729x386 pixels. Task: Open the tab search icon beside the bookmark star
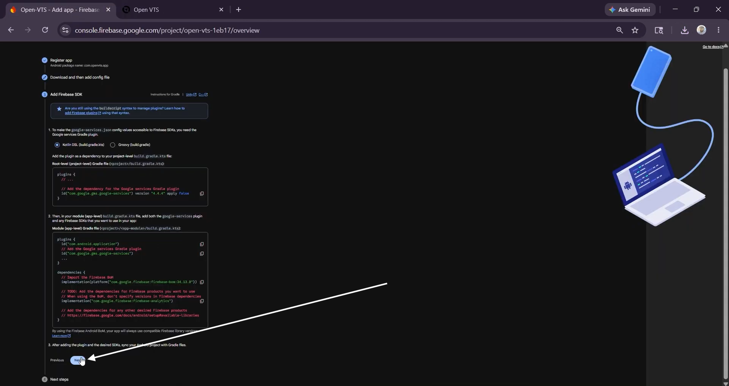click(659, 30)
